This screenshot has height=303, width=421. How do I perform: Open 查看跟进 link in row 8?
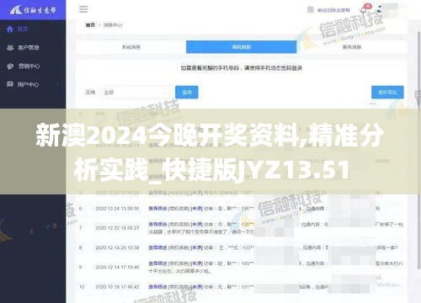click(x=157, y=247)
